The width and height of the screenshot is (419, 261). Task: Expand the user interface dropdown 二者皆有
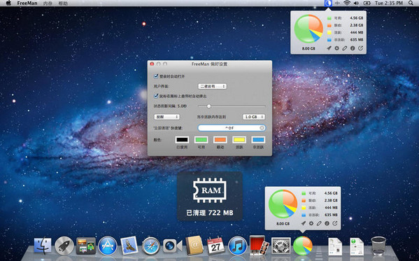[x=212, y=86]
